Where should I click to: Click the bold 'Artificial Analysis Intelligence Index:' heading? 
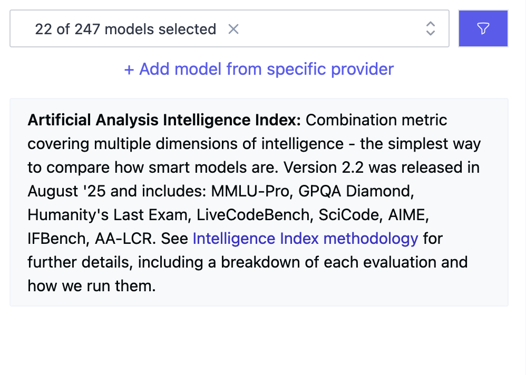coord(164,120)
